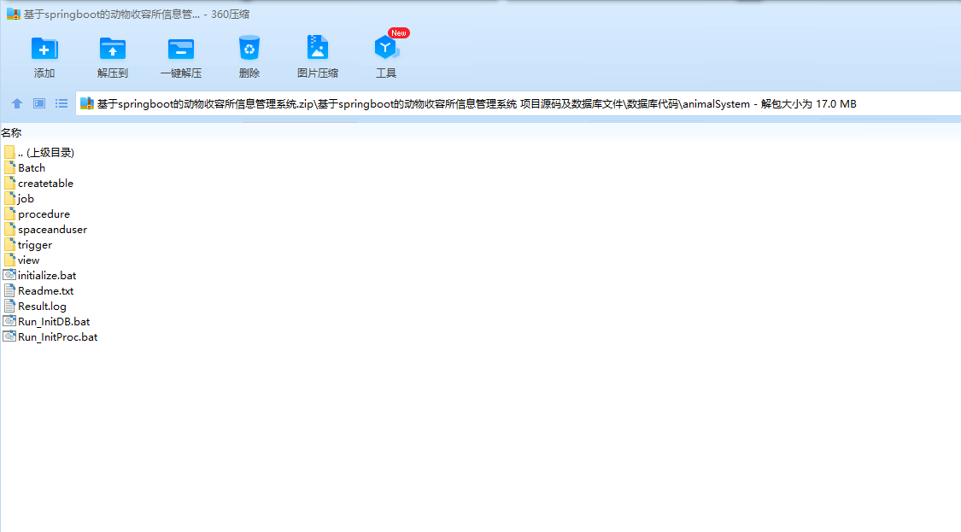
Task: Select the Readme.txt file
Action: tap(38, 290)
